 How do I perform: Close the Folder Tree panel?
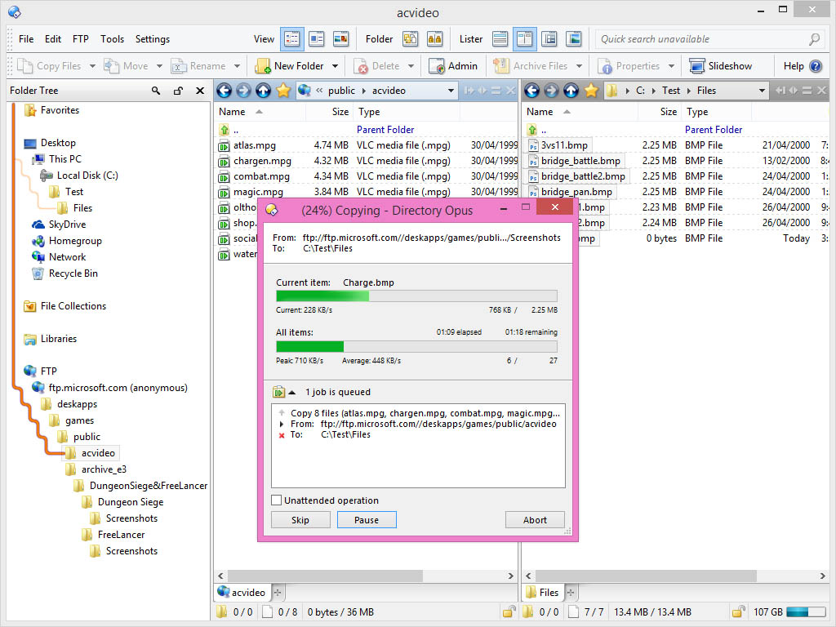[200, 91]
